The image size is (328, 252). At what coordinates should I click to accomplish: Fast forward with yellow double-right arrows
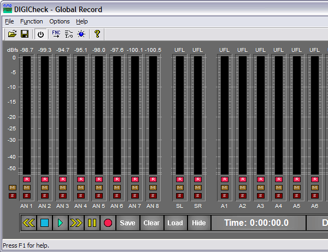pos(76,223)
